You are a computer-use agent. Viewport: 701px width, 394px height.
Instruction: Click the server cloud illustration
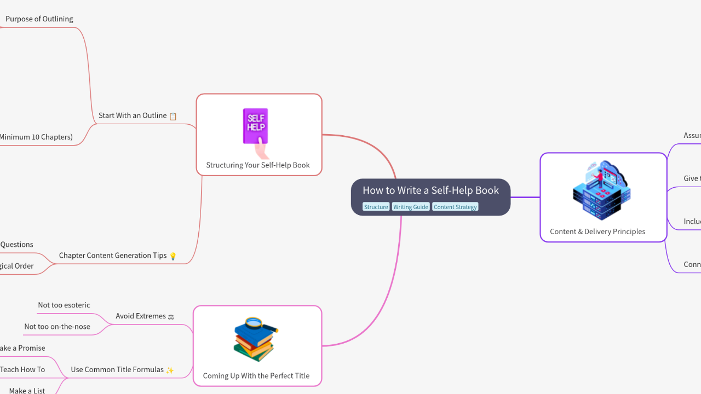601,190
